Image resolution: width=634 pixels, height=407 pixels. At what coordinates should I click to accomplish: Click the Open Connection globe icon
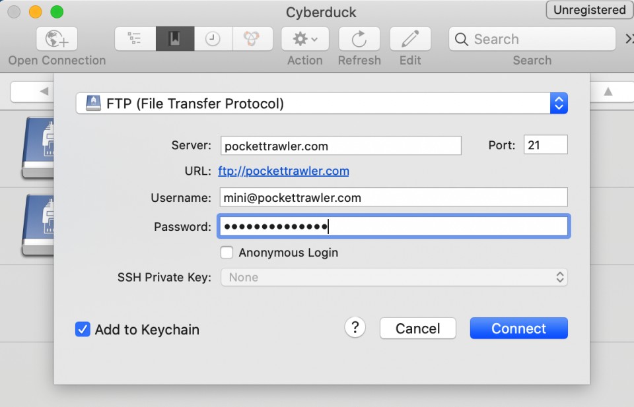click(57, 39)
